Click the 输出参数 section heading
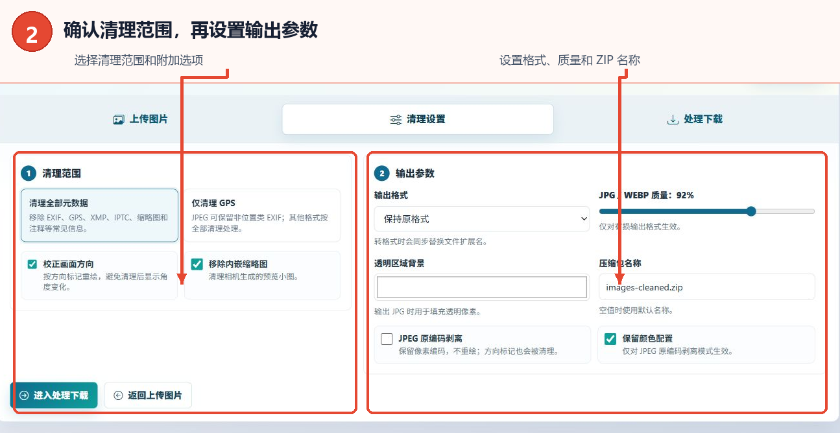This screenshot has width=840, height=433. coord(415,173)
